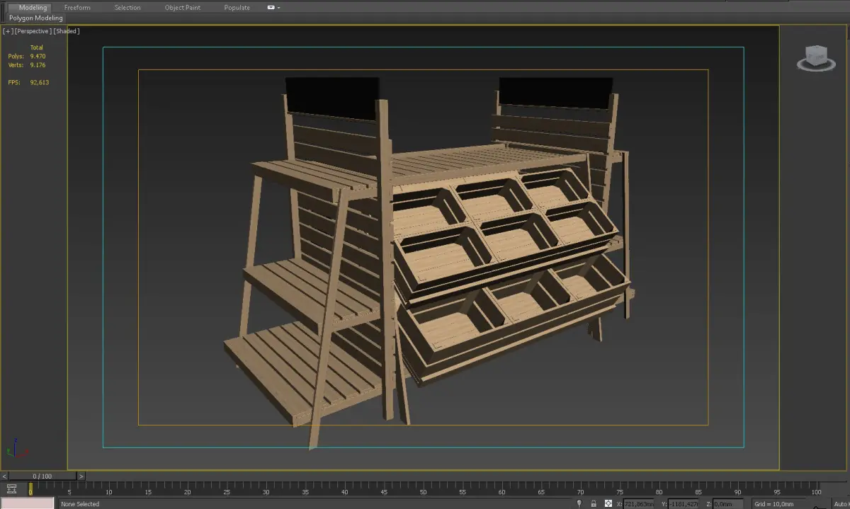Click the None Selected status text
The image size is (850, 509).
click(80, 504)
